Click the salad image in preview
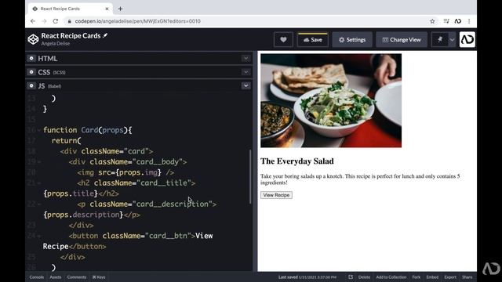This screenshot has width=502, height=282. [x=331, y=100]
